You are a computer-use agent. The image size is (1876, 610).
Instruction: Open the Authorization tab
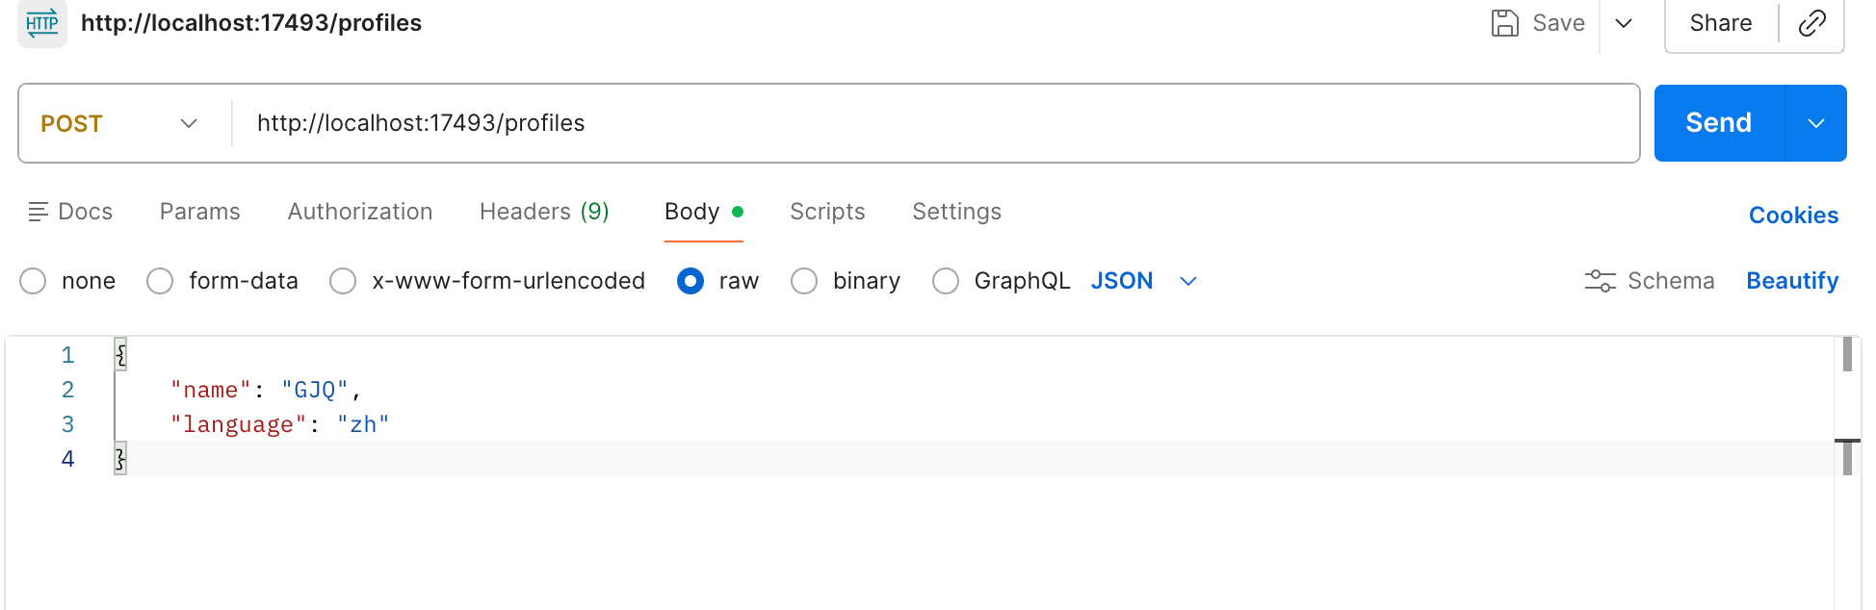[x=360, y=212]
